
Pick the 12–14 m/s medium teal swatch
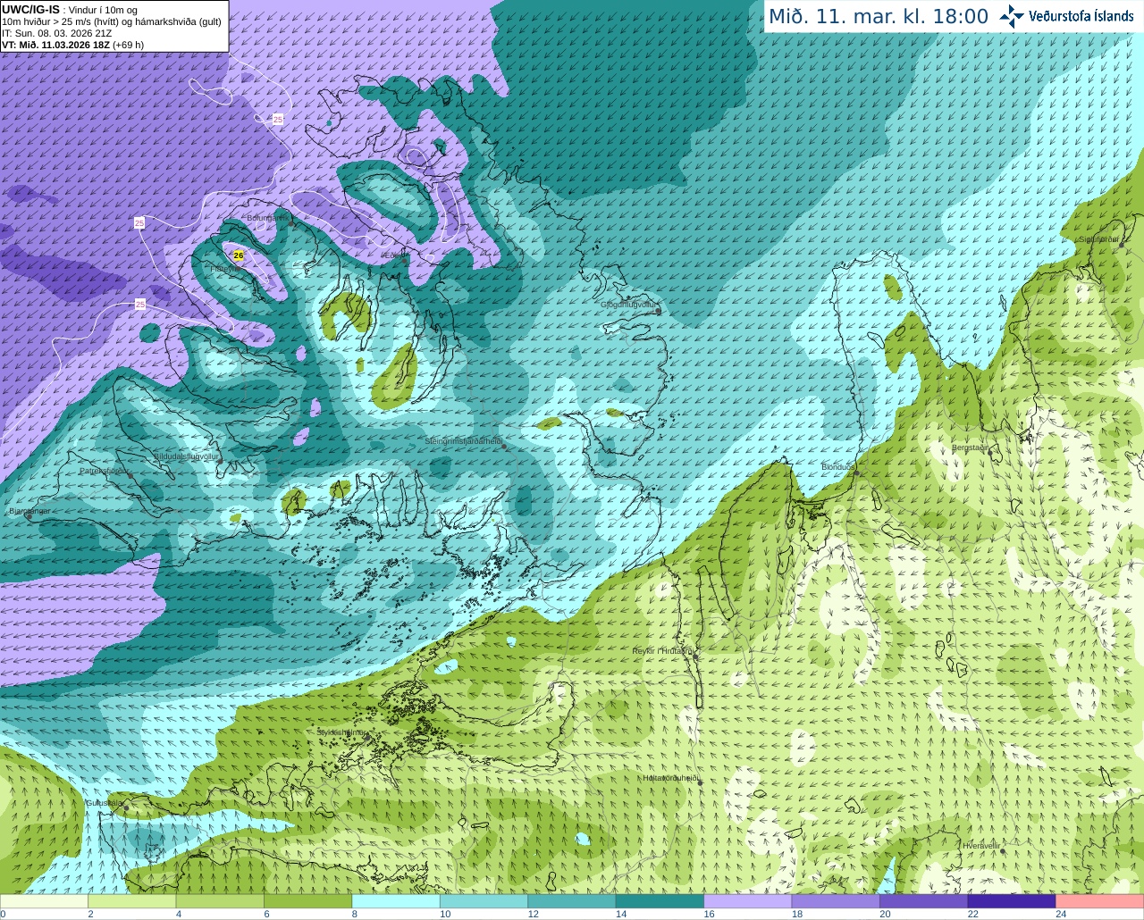point(572,901)
